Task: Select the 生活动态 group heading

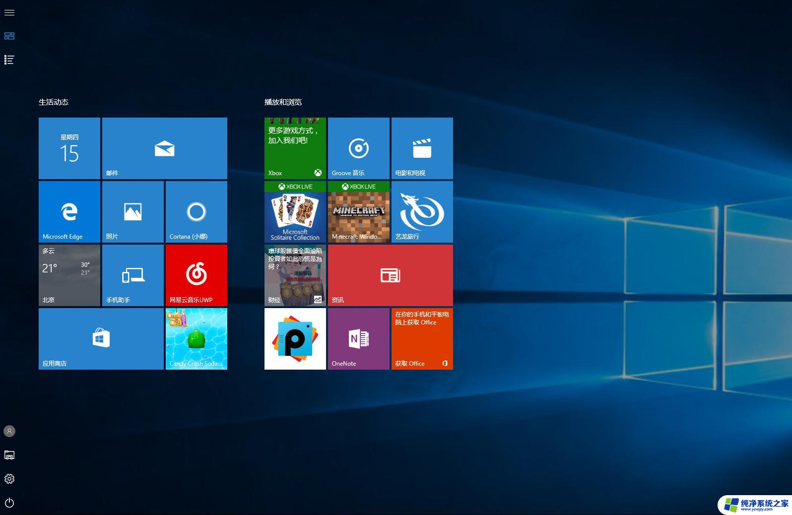Action: [54, 102]
